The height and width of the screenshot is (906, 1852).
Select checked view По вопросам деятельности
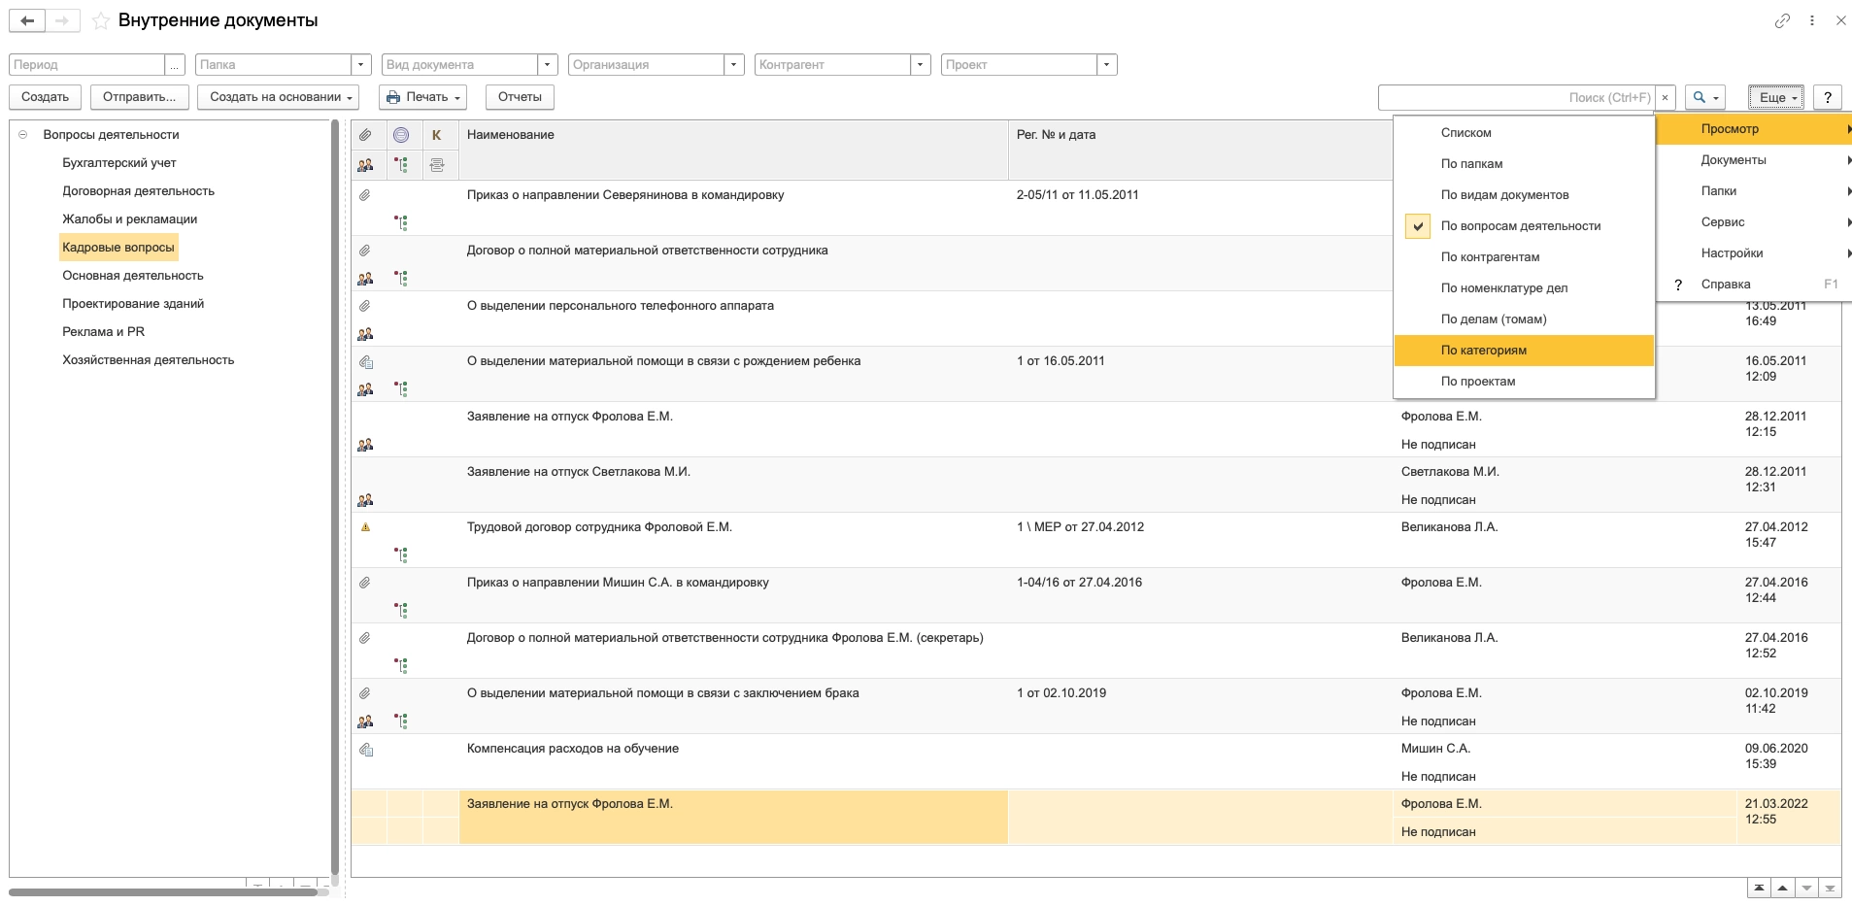click(x=1520, y=225)
